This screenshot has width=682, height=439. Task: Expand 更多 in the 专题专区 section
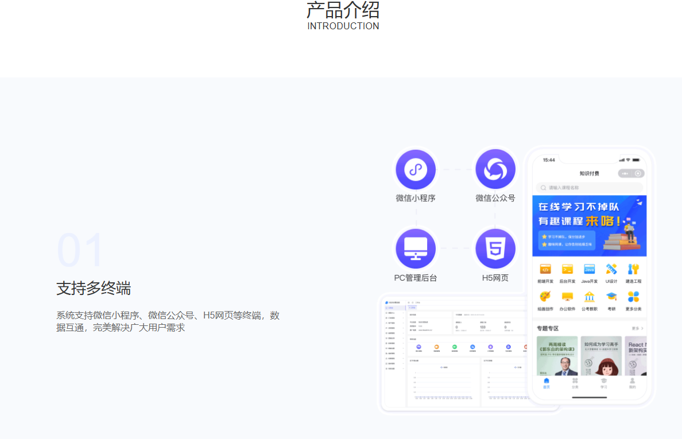coord(637,328)
